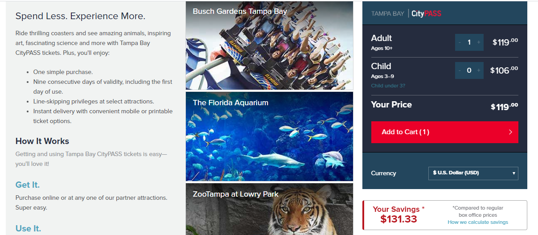538x235 pixels.
Task: Click the Currency dropdown arrow
Action: [513, 173]
